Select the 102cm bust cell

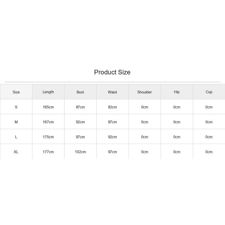(80, 152)
